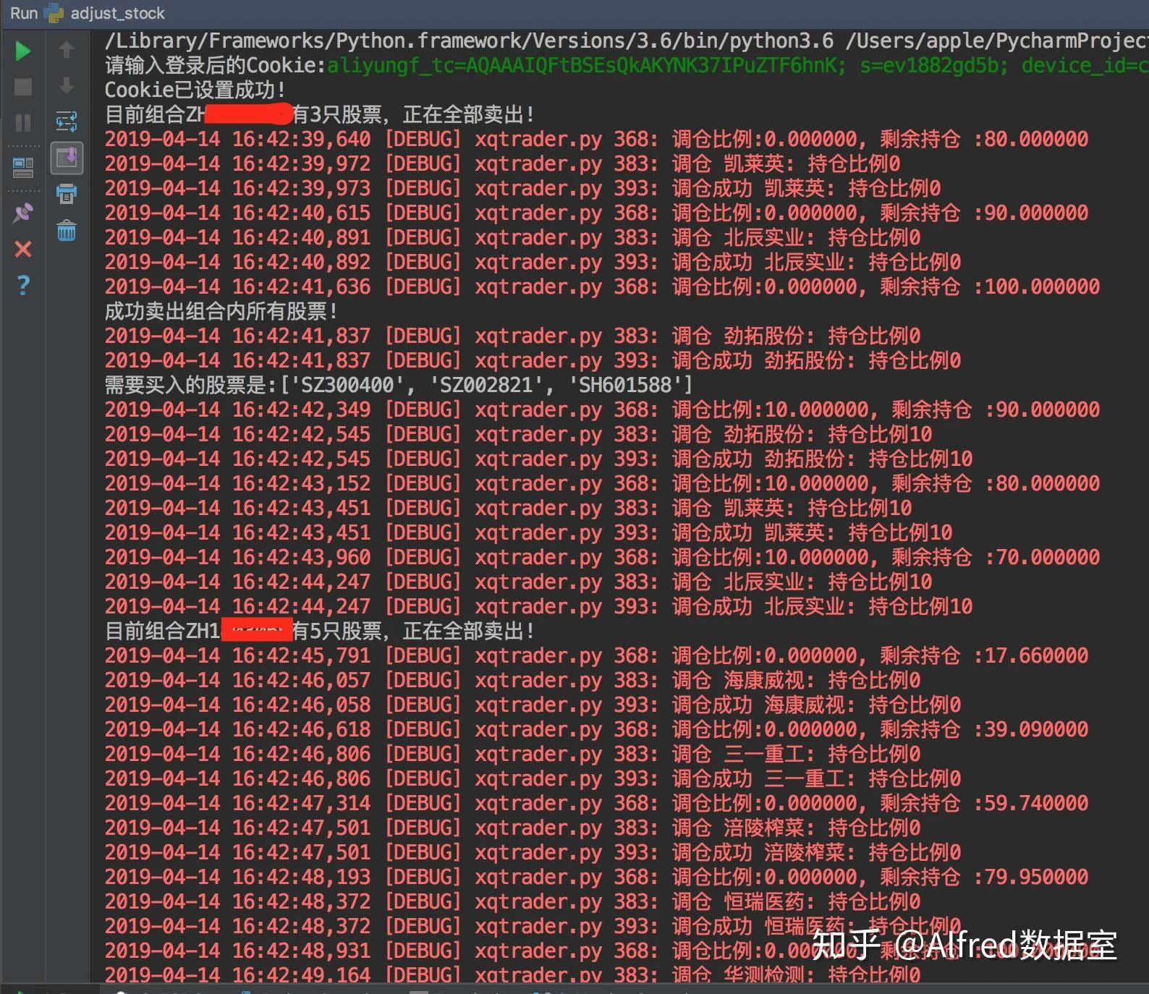Click the Restore Layout icon

pos(23,168)
